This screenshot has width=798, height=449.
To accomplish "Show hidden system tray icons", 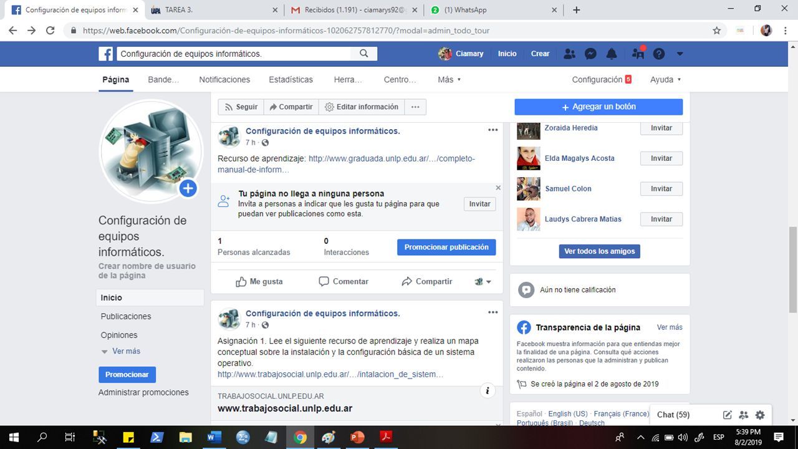I will pyautogui.click(x=640, y=437).
